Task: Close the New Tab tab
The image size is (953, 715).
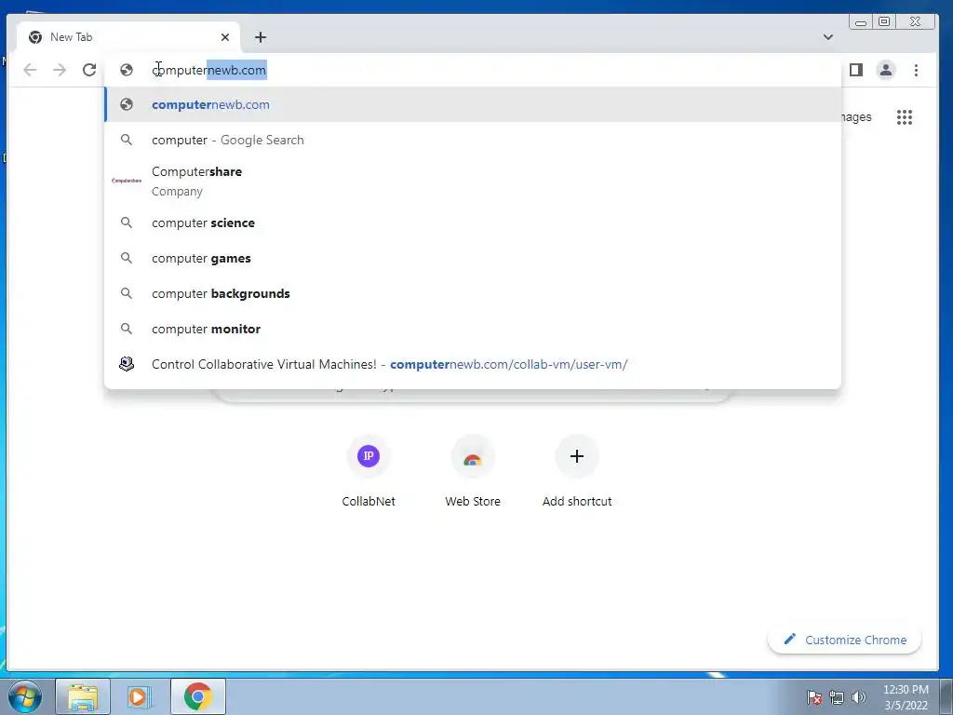Action: (x=225, y=37)
